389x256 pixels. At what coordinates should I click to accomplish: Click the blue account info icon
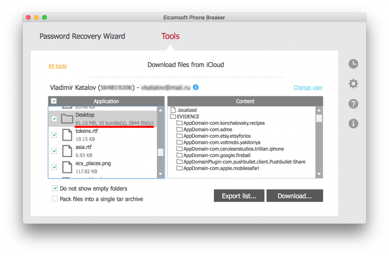[196, 87]
